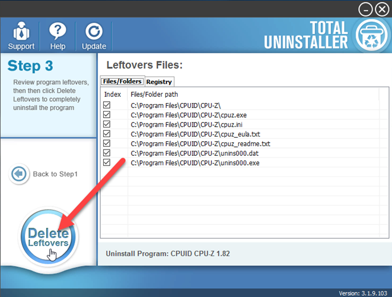Viewport: 392px width, 297px height.
Task: Open the Support icon in toolbar
Action: pyautogui.click(x=21, y=36)
